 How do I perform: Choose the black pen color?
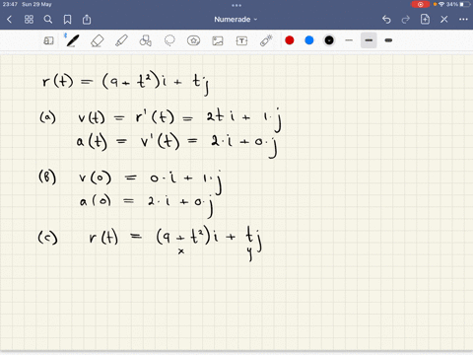click(329, 40)
